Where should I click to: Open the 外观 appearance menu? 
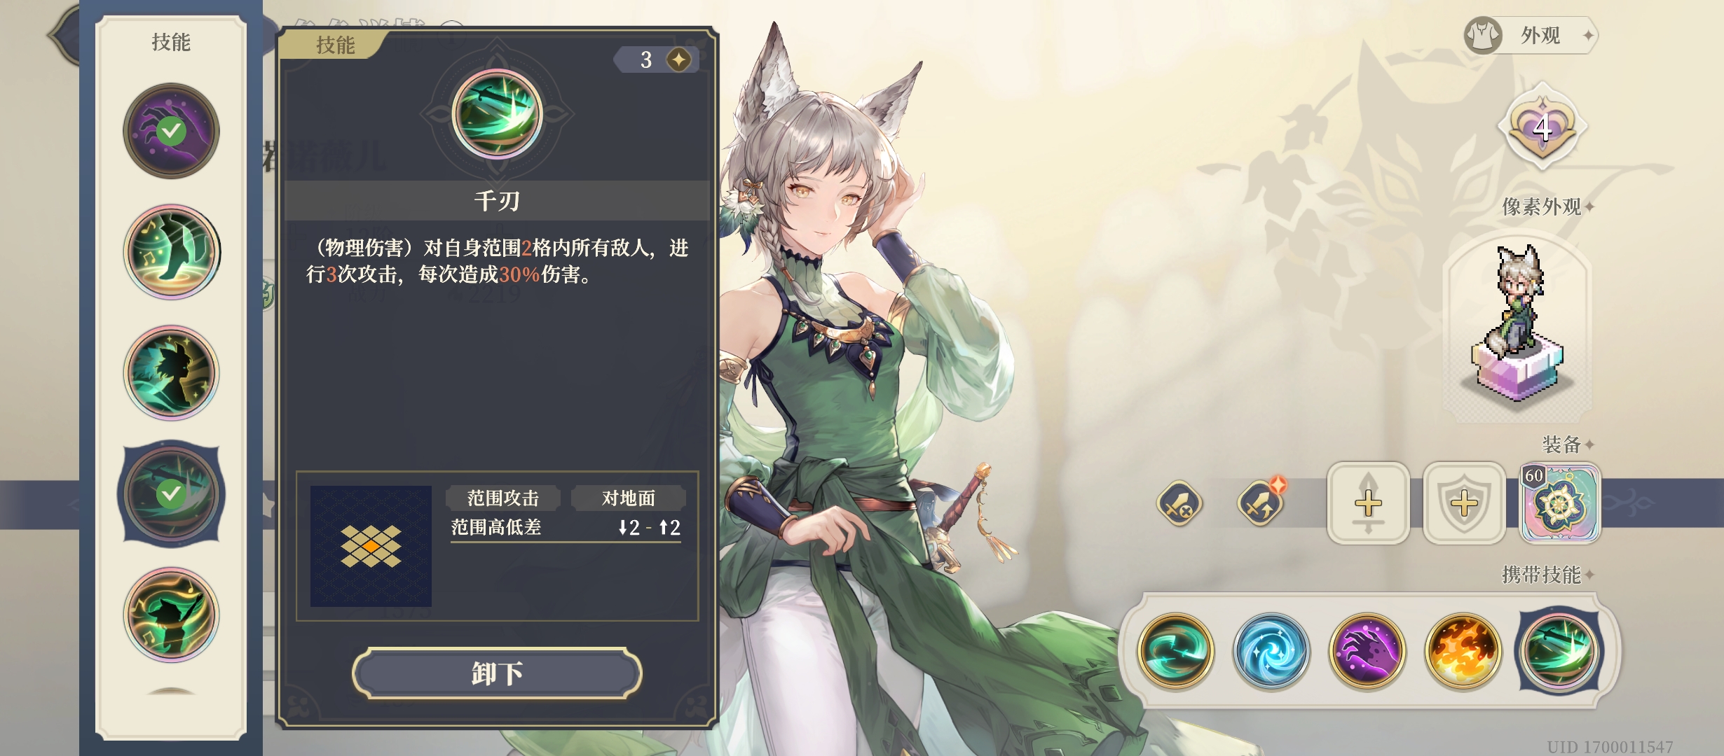coord(1531,35)
